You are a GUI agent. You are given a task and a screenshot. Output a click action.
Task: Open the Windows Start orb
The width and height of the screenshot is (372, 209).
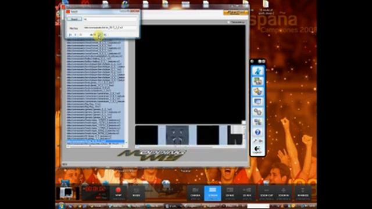click(61, 206)
